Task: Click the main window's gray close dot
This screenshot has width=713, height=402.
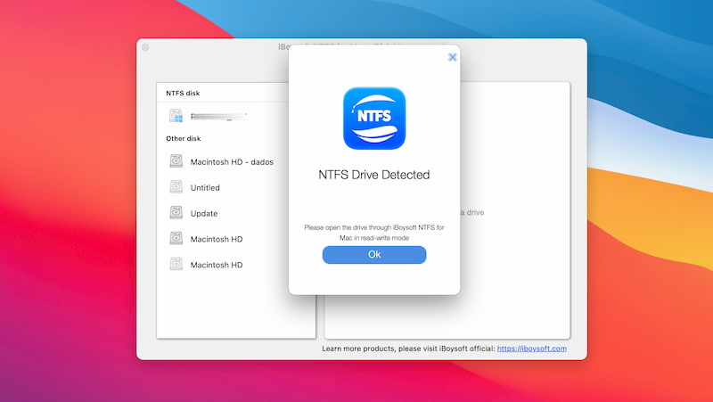Action: click(x=145, y=47)
